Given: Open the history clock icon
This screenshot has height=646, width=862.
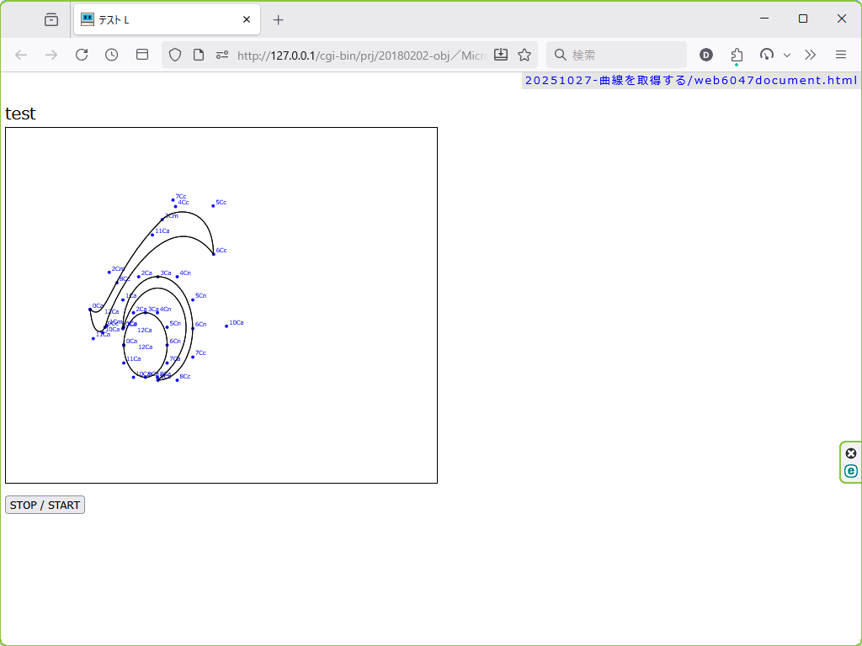Looking at the screenshot, I should tap(112, 55).
